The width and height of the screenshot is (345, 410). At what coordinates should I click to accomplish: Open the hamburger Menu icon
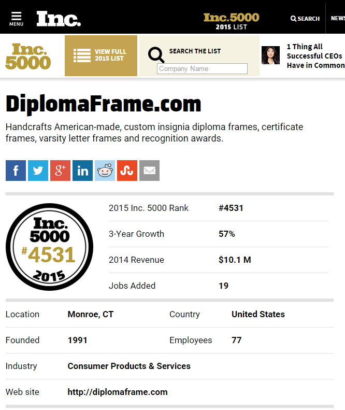coord(16,19)
